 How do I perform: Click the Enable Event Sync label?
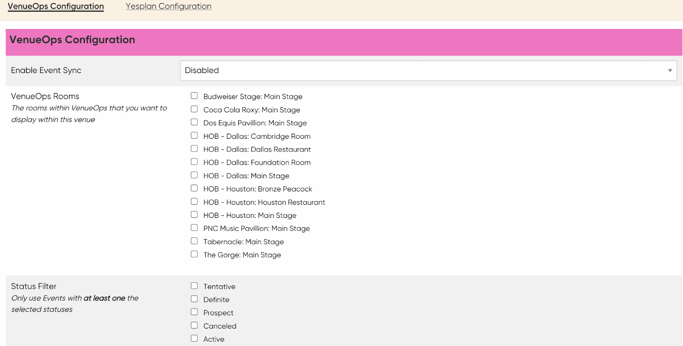point(46,70)
